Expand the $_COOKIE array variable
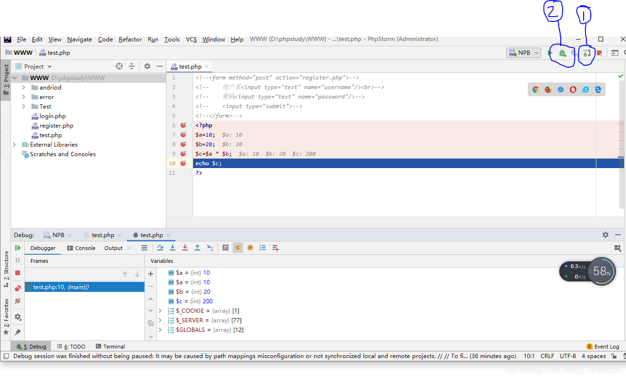Viewport: 626px width, 379px height. click(160, 311)
